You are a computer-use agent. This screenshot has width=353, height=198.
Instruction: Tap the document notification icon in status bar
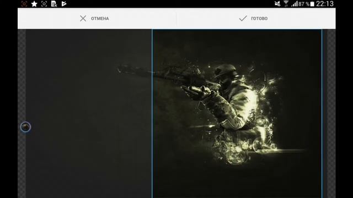tap(54, 4)
